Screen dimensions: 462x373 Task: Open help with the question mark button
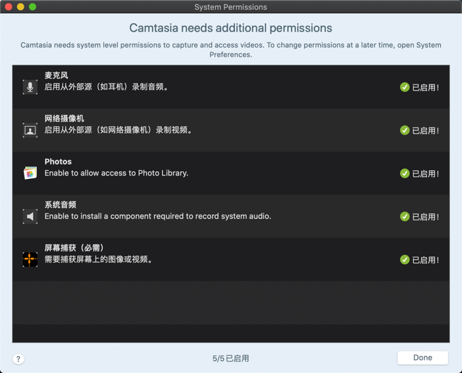pyautogui.click(x=18, y=359)
